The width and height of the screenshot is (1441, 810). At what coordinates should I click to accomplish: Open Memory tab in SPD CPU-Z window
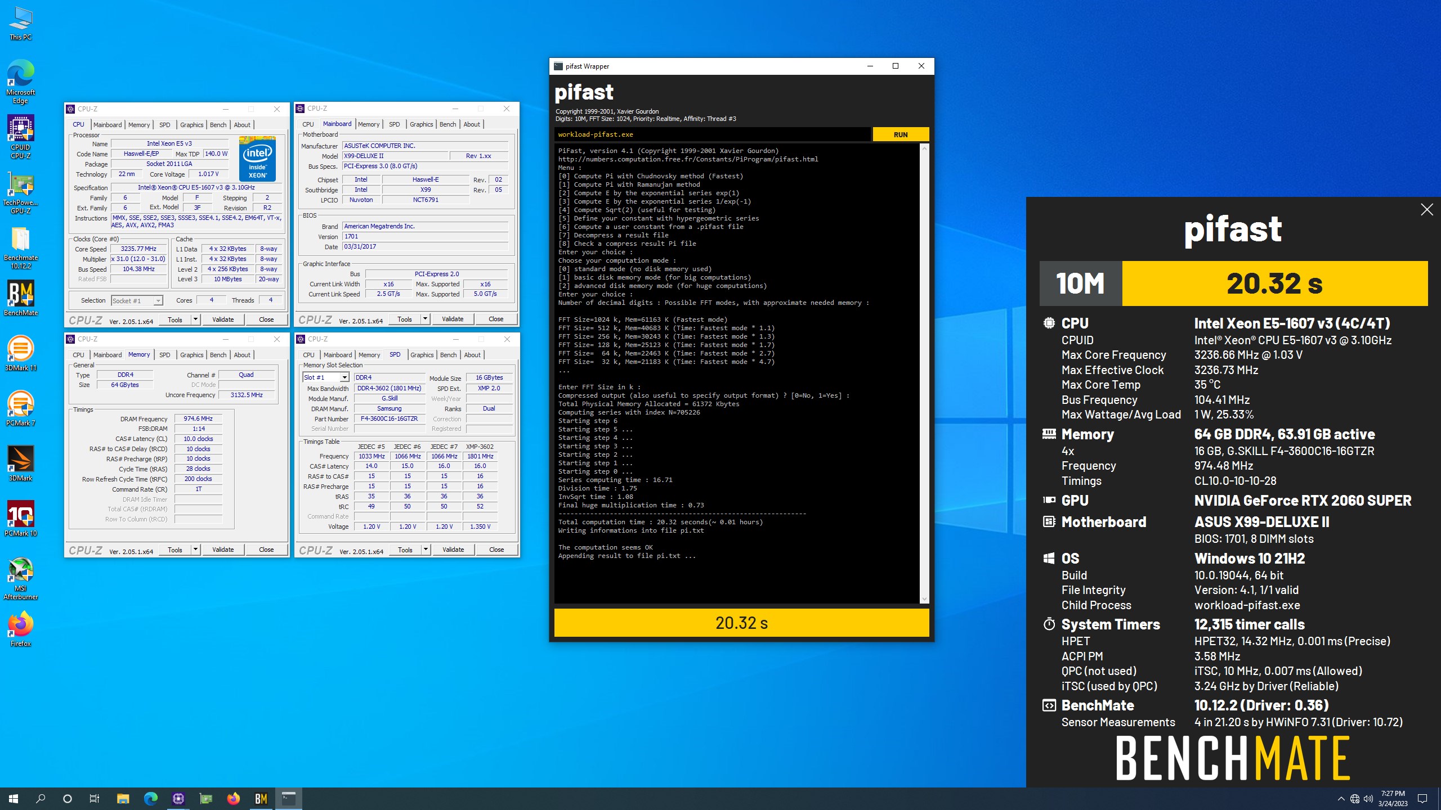click(369, 355)
